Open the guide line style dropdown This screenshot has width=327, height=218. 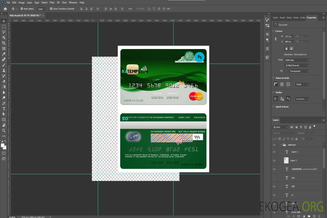point(302,99)
